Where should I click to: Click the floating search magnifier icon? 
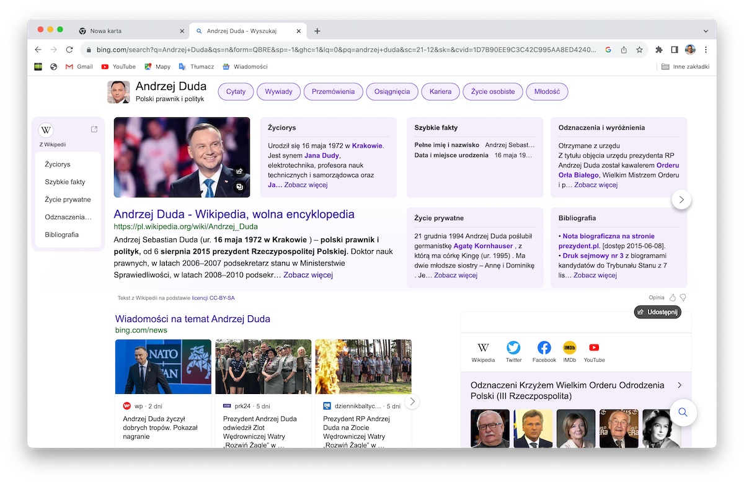tap(683, 413)
